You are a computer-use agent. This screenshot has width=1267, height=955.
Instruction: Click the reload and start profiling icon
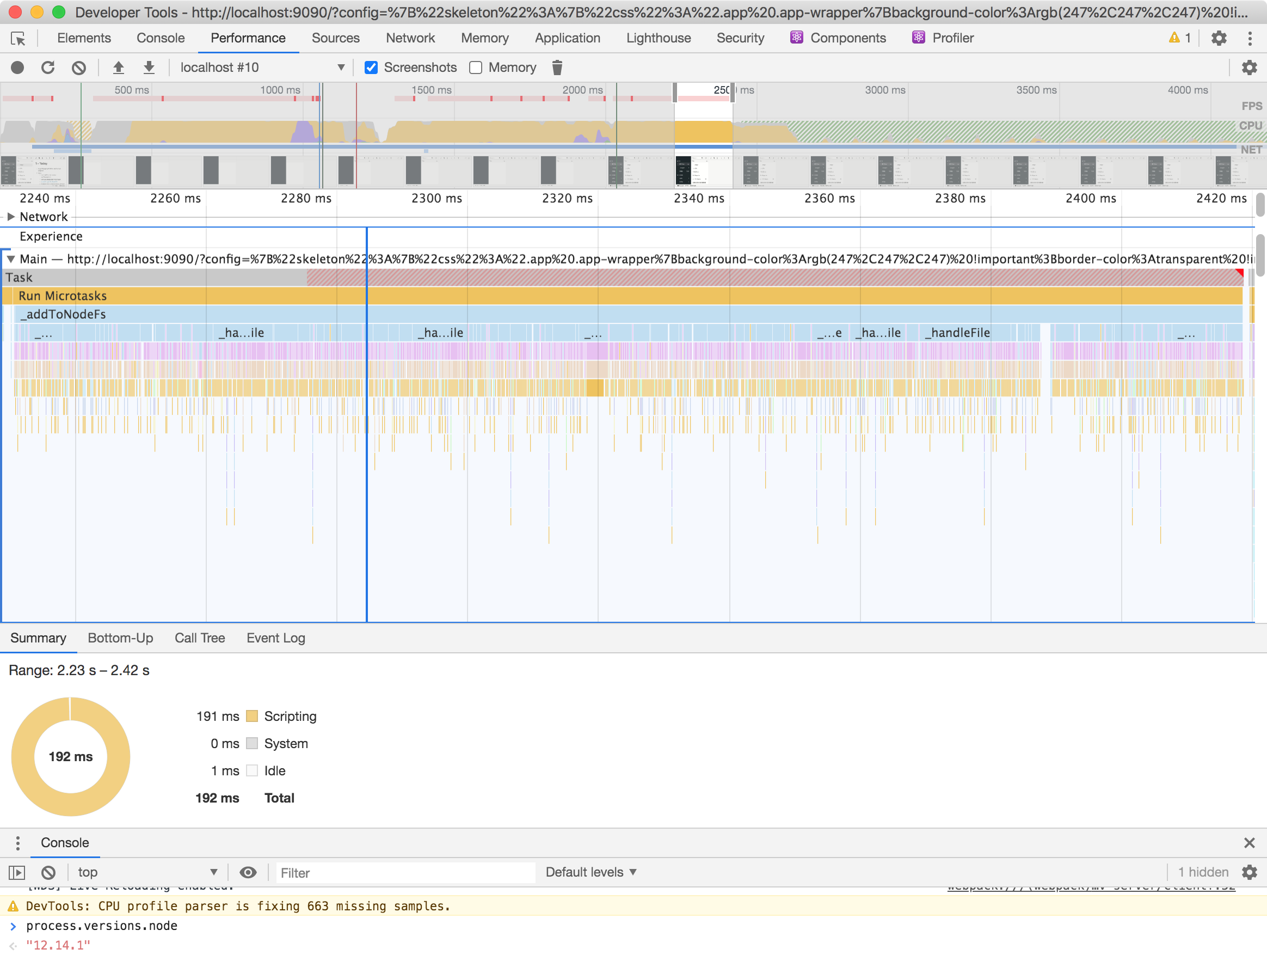tap(48, 68)
